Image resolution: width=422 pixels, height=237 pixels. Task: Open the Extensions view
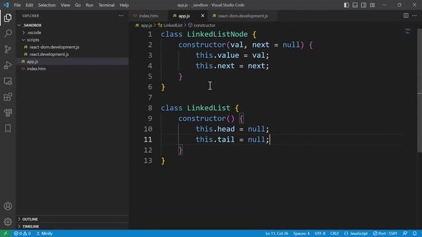[8, 97]
